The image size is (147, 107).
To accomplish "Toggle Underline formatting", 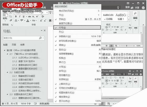I will click(24, 16).
